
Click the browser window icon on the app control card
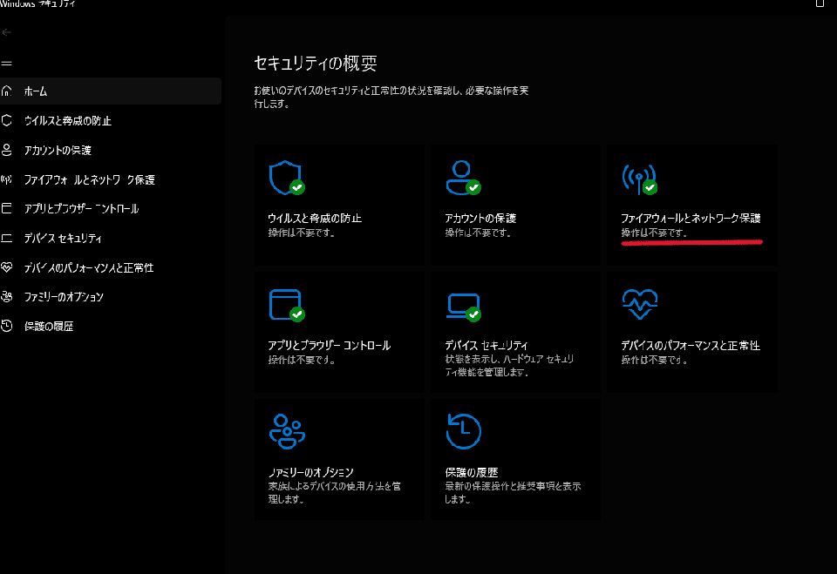click(287, 305)
